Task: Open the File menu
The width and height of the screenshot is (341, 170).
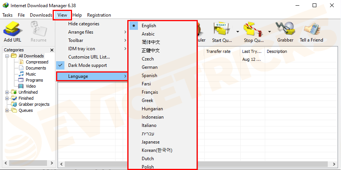Action: [21, 15]
